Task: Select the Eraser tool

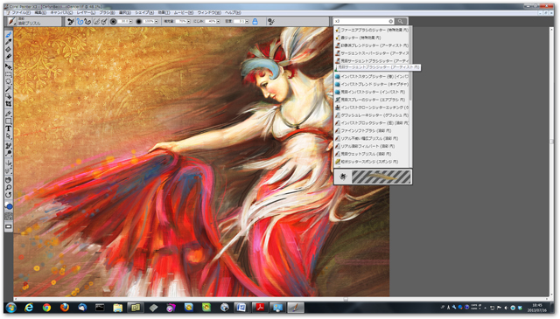Action: pyautogui.click(x=8, y=57)
